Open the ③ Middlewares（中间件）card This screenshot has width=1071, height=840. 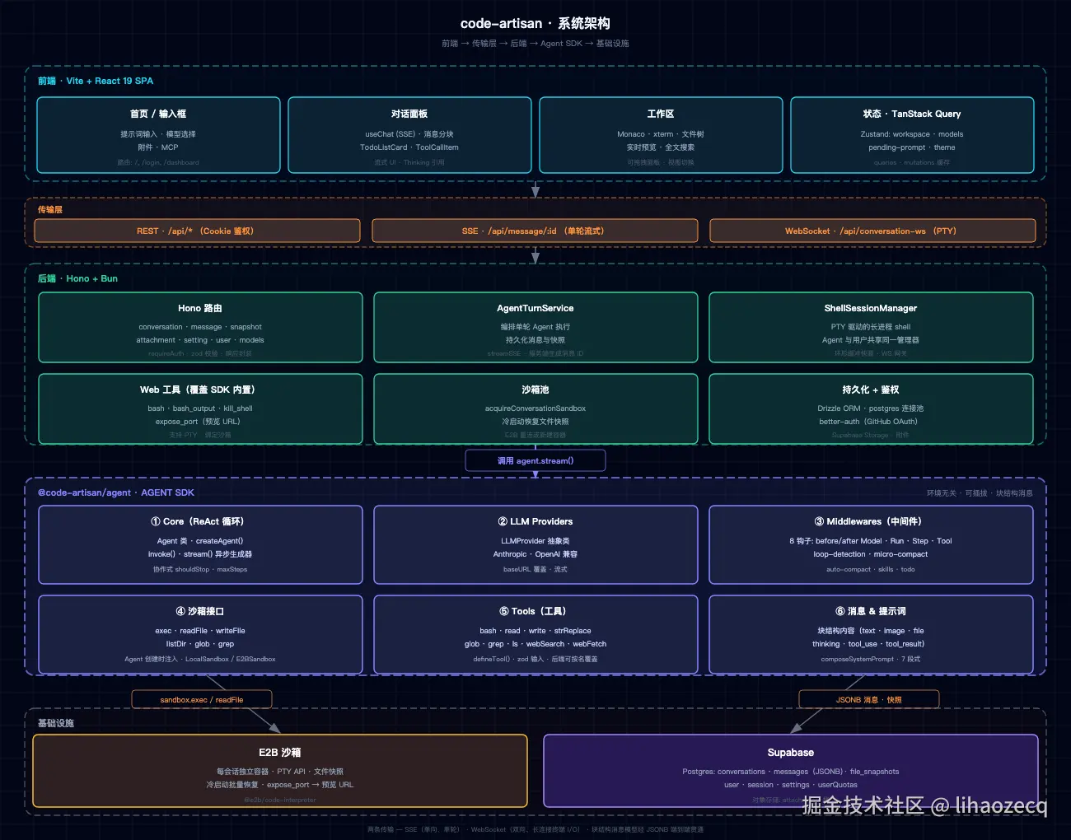[x=871, y=544]
